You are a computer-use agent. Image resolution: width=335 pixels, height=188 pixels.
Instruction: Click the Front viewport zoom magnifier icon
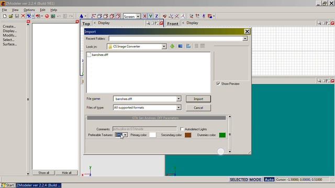(319, 23)
